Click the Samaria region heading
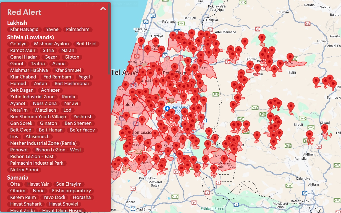 click(18, 178)
